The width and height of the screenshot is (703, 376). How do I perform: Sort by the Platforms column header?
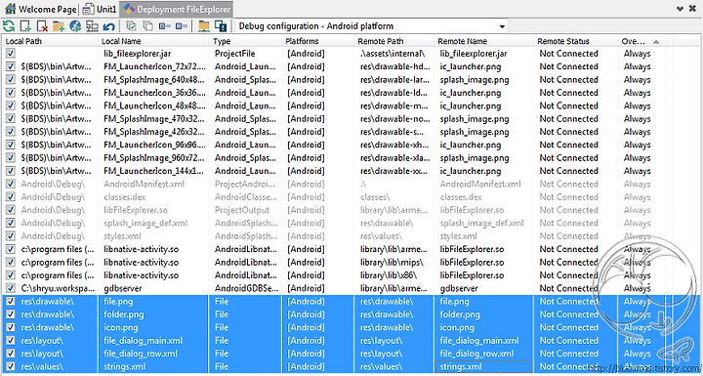[318, 41]
